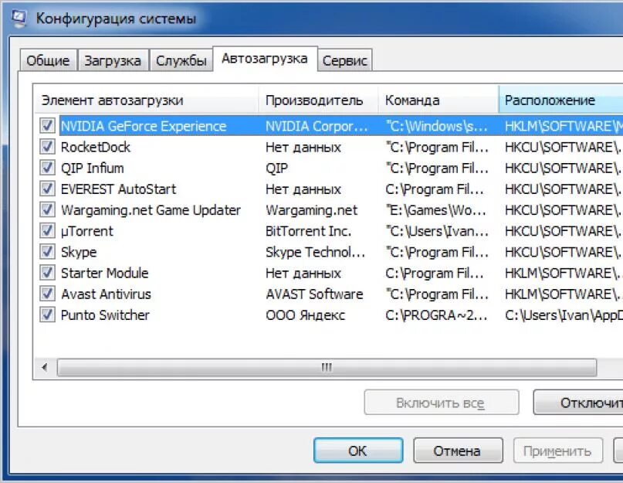Screen dimensions: 623x483
Task: Select the Skype entry name
Action: (x=79, y=252)
